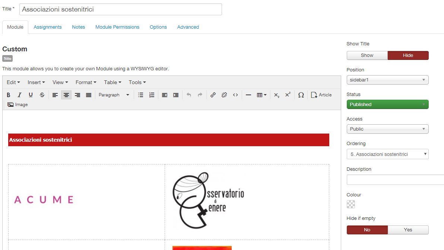This screenshot has width=444, height=250.
Task: Switch to the Options tab
Action: 158,27
